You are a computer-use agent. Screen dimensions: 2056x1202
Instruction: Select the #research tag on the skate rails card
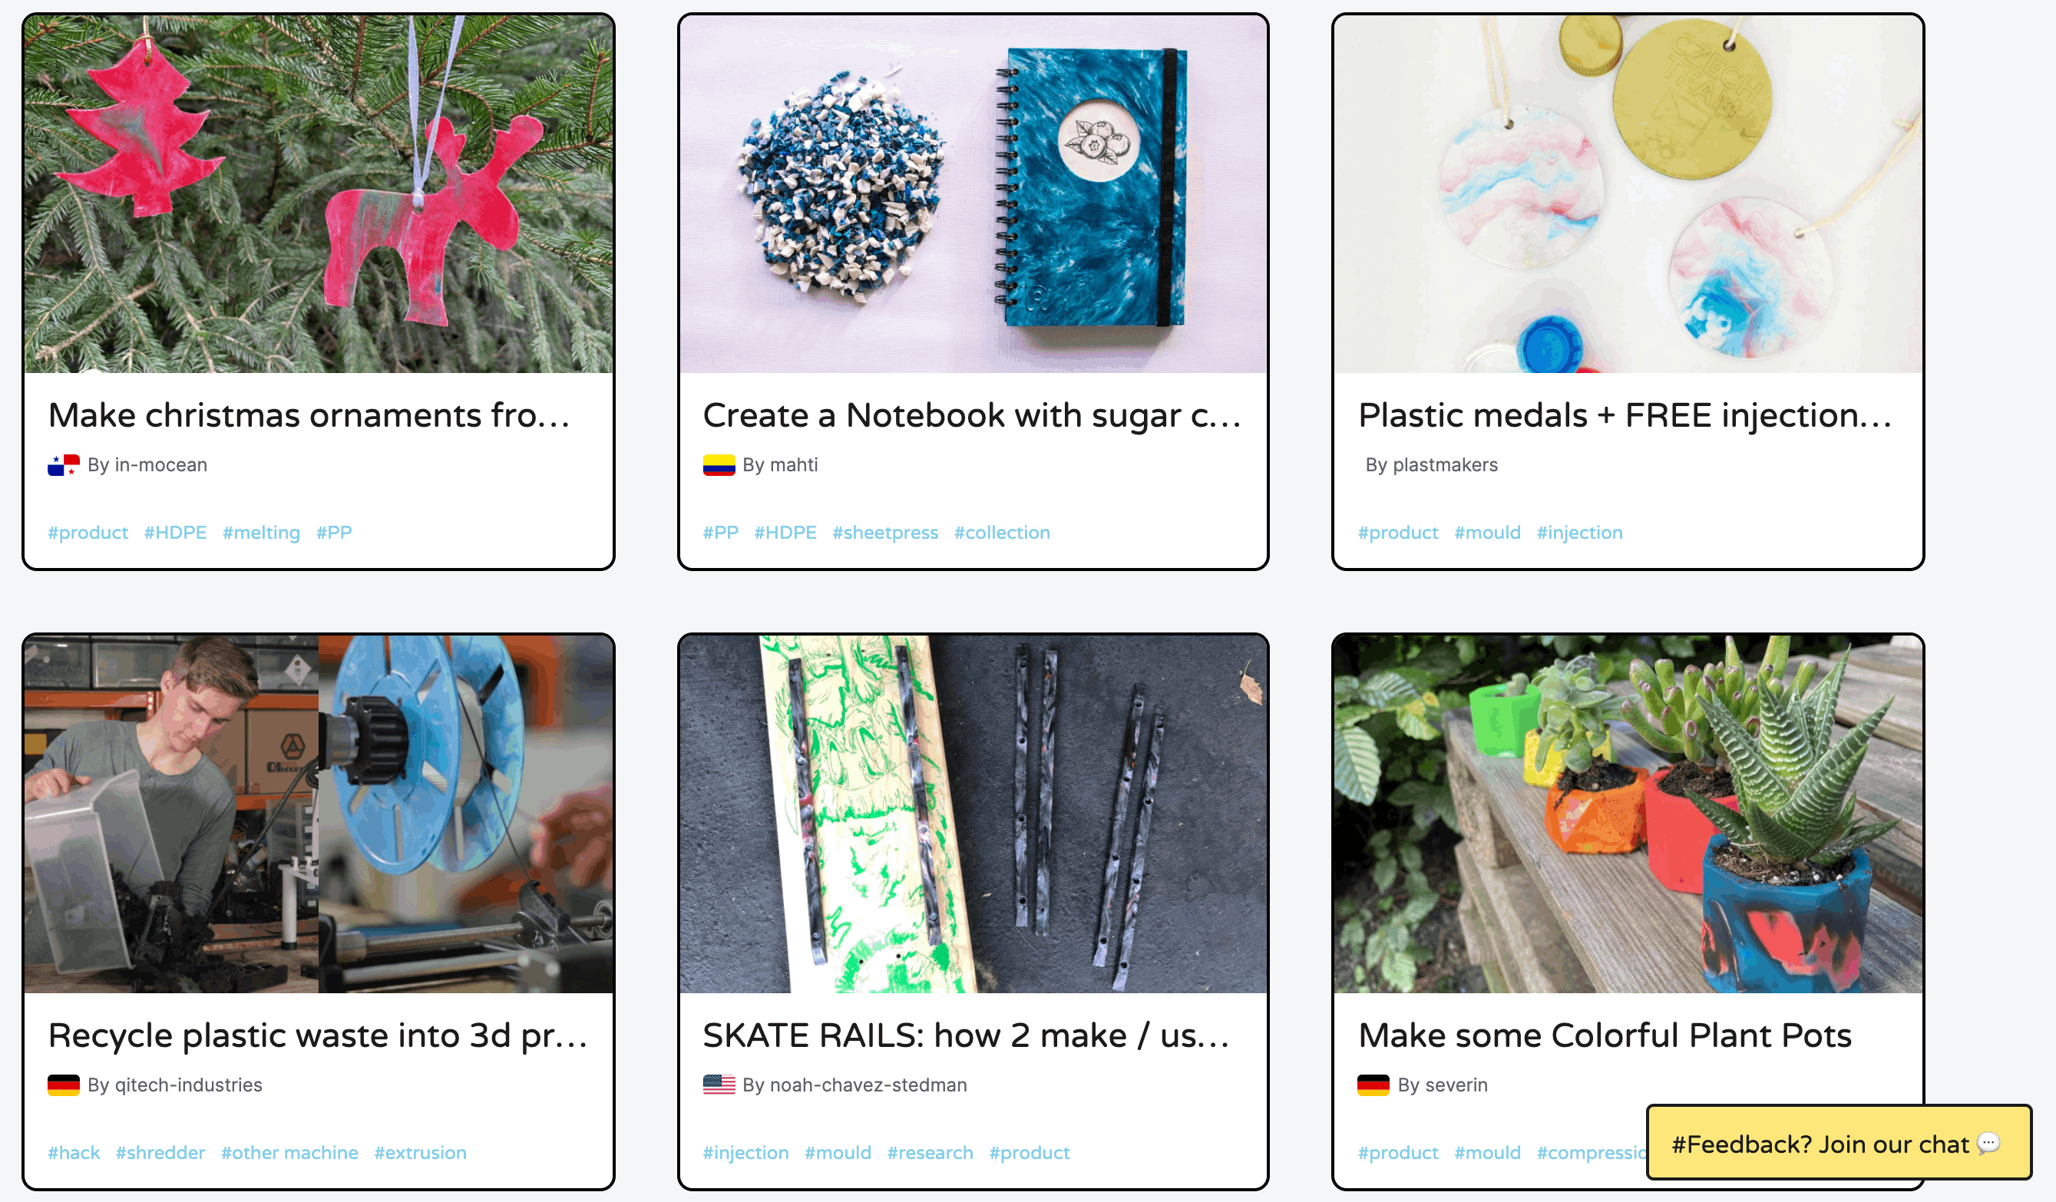930,1153
